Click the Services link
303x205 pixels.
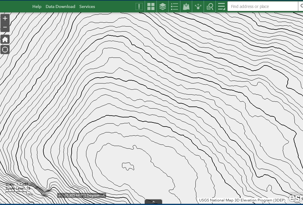click(87, 6)
